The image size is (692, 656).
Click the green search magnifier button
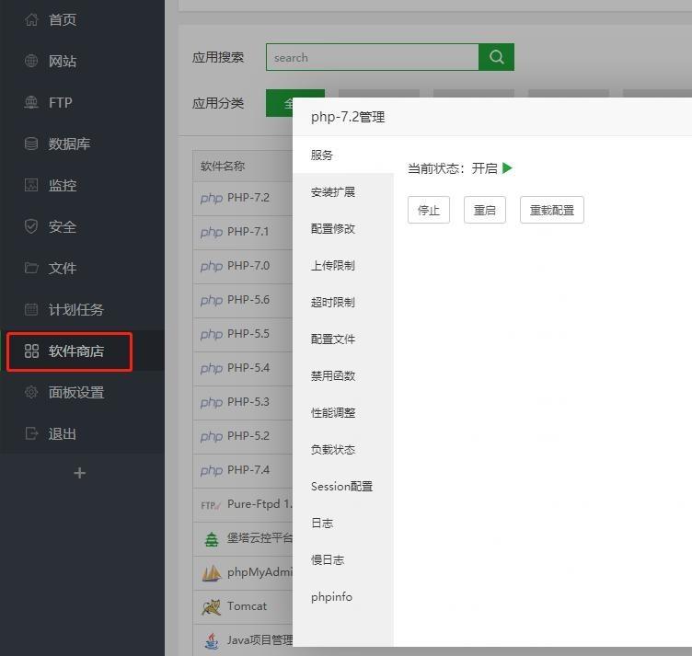click(x=496, y=57)
